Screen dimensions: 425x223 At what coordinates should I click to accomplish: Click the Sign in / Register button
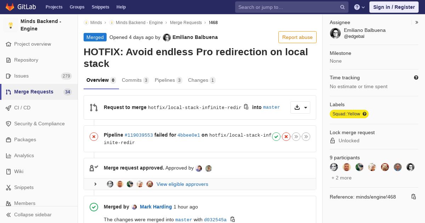(394, 7)
